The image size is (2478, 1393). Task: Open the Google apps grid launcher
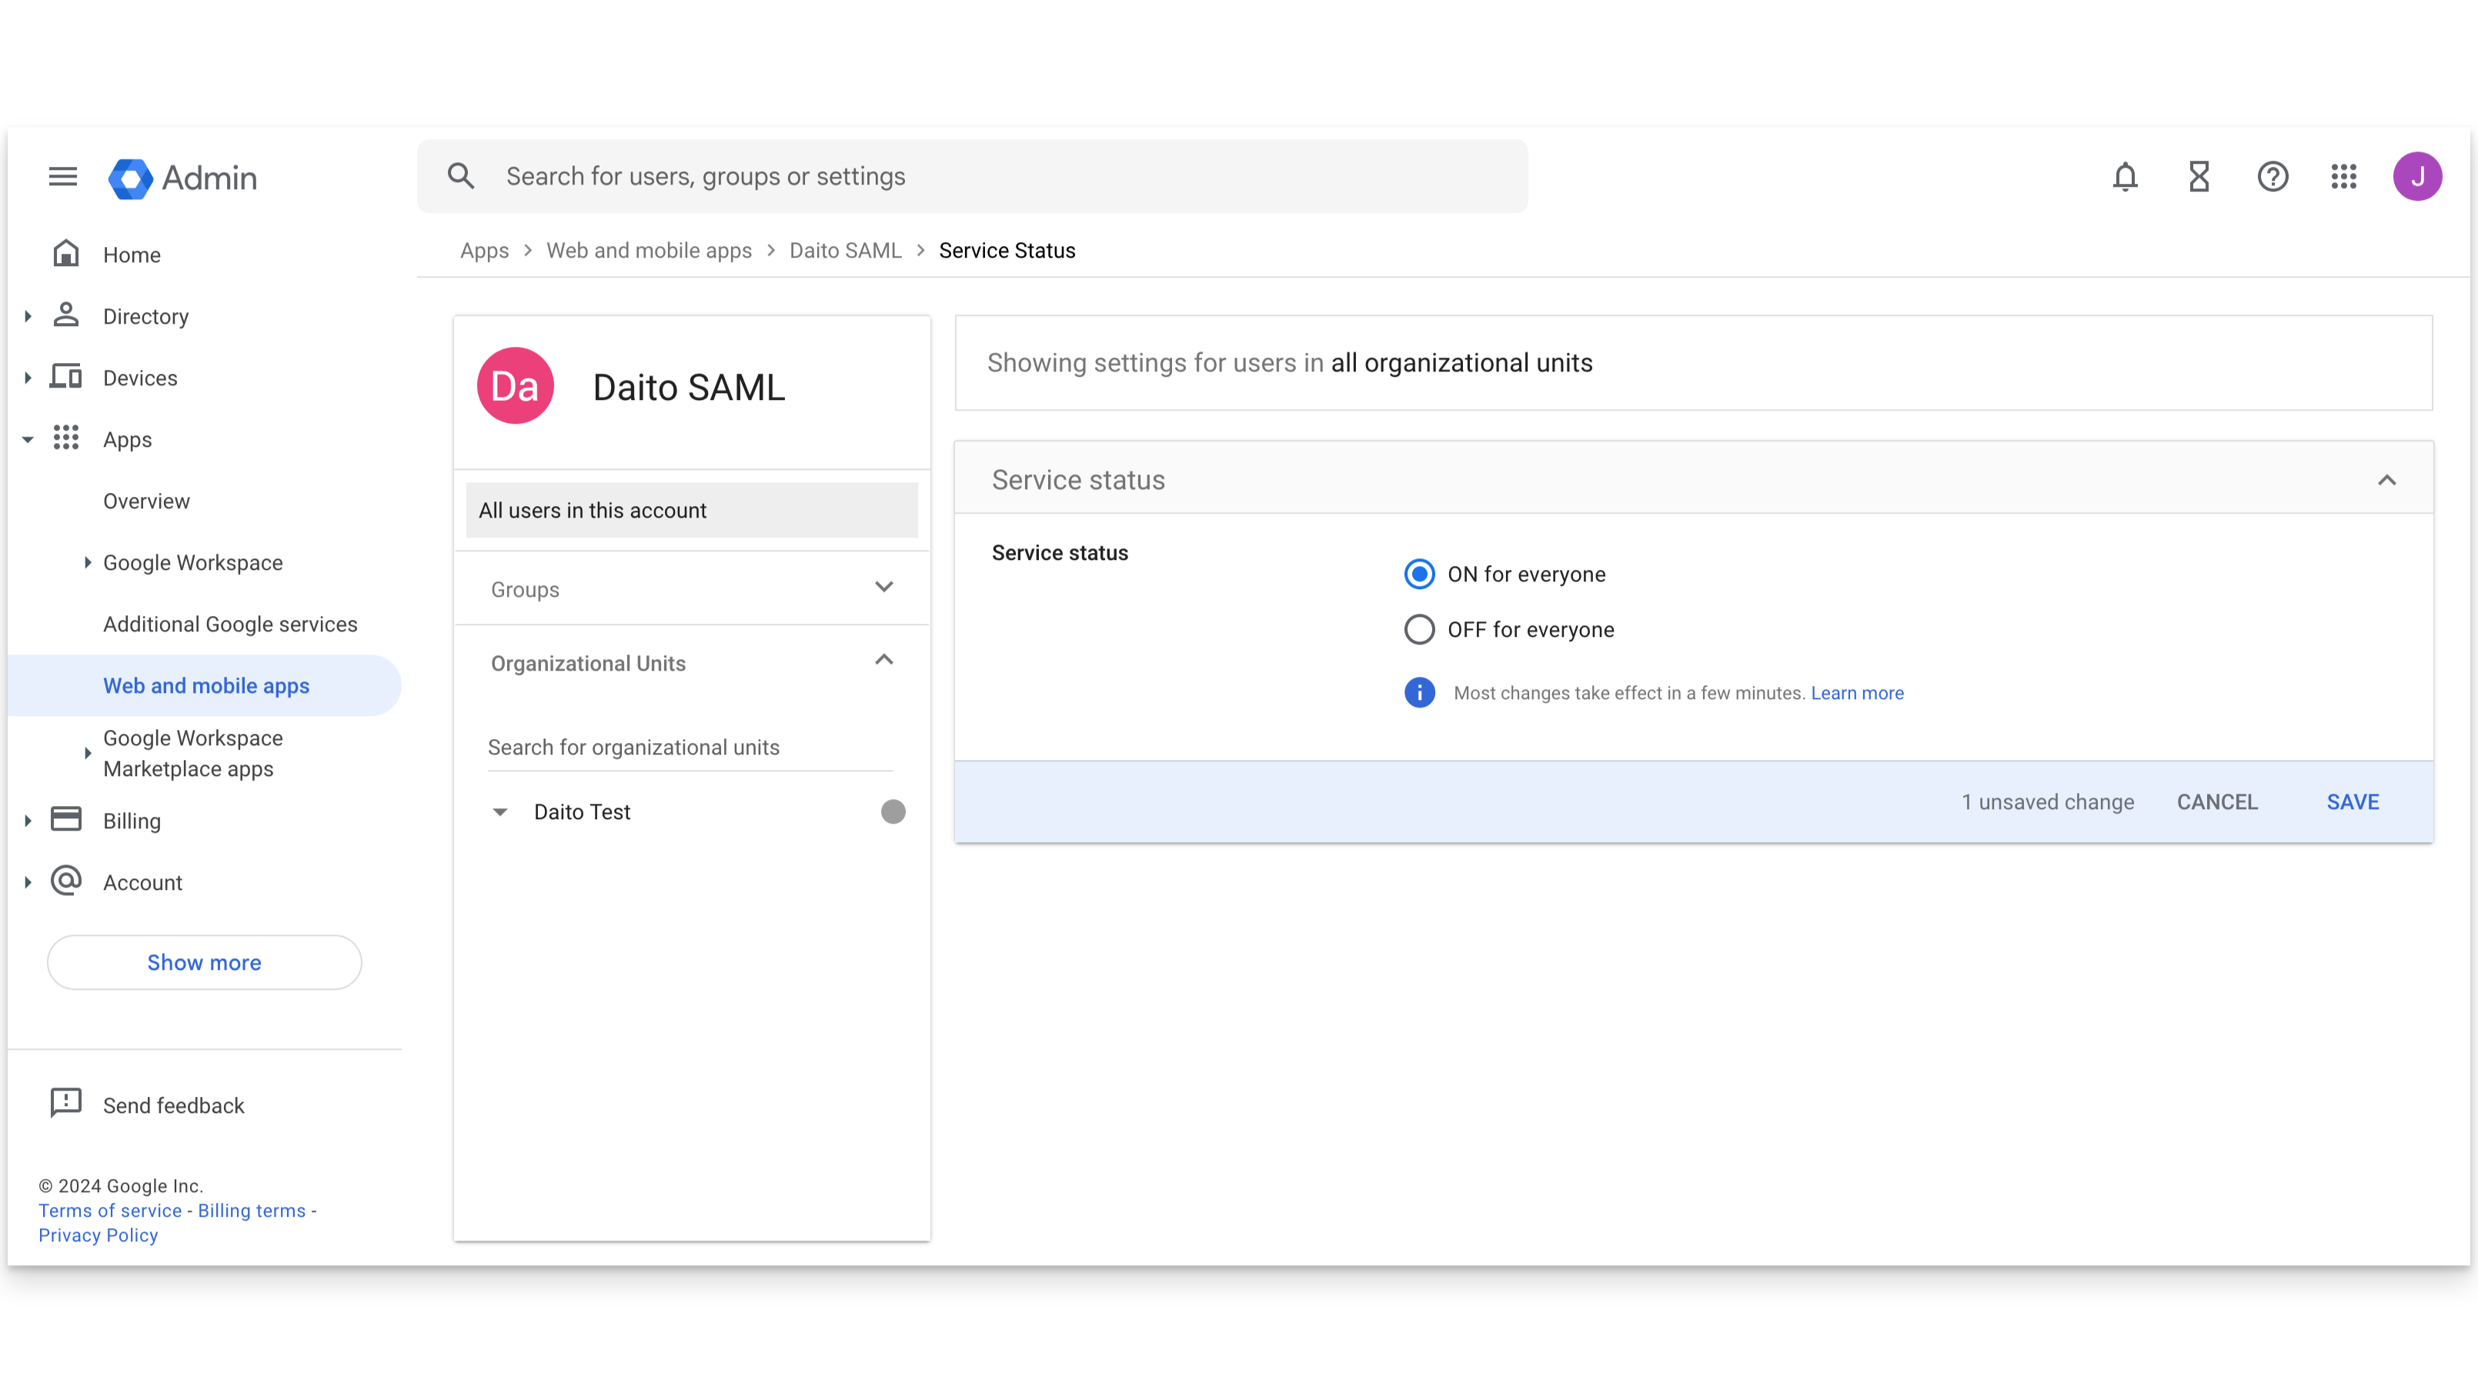[x=2344, y=177]
